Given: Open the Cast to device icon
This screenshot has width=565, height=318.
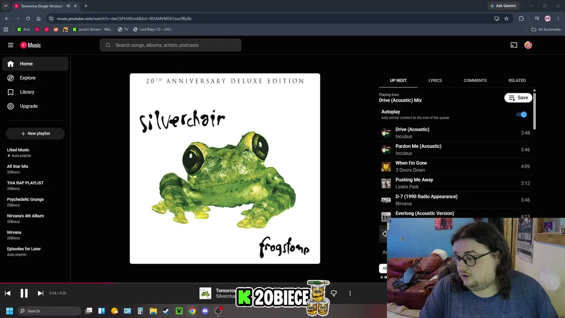Looking at the screenshot, I should (514, 45).
